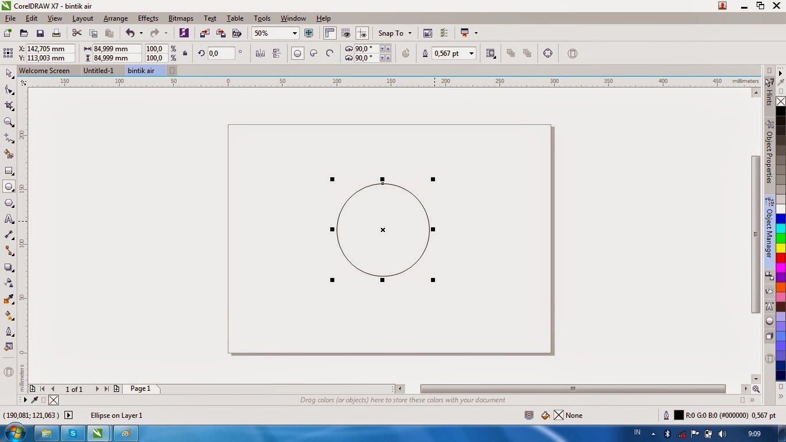Image resolution: width=786 pixels, height=442 pixels.
Task: Activate the Text tool
Action: [9, 219]
